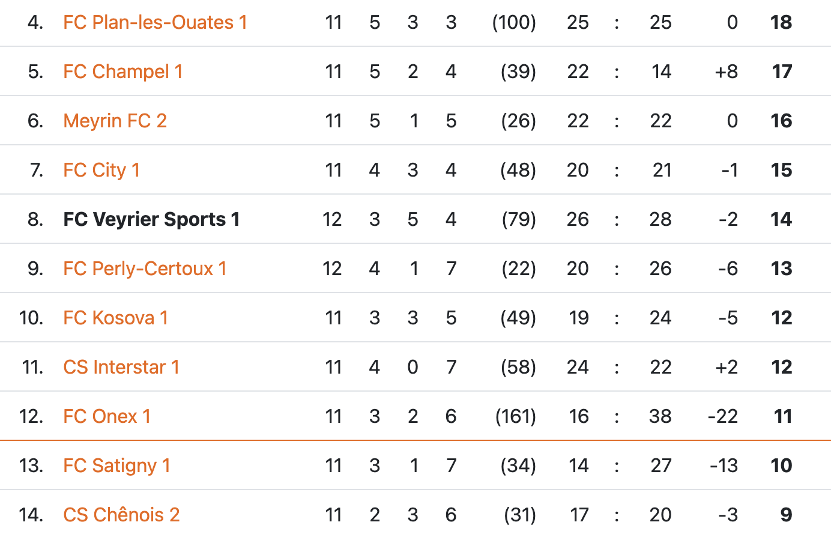Click the Meyrin FC 2 link
The height and width of the screenshot is (537, 831).
pos(115,121)
